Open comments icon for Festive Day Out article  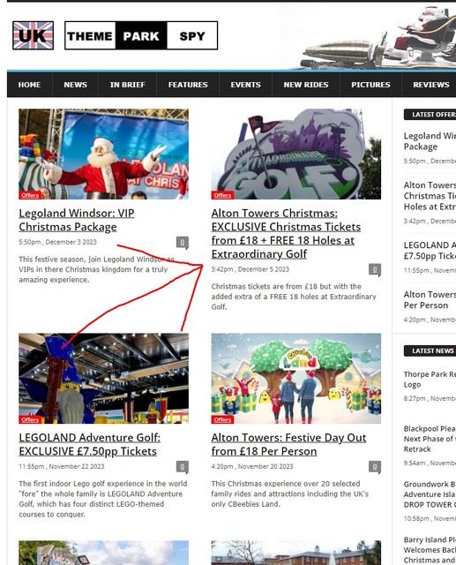click(x=375, y=467)
